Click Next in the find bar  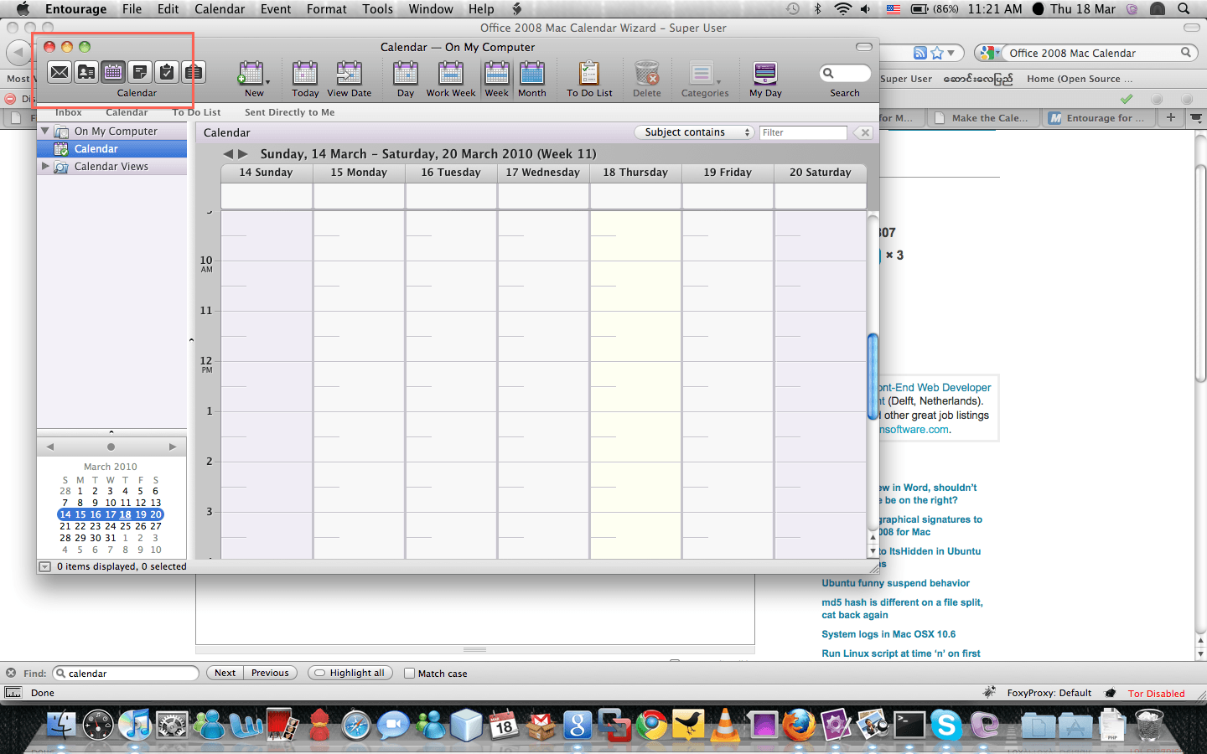[225, 673]
